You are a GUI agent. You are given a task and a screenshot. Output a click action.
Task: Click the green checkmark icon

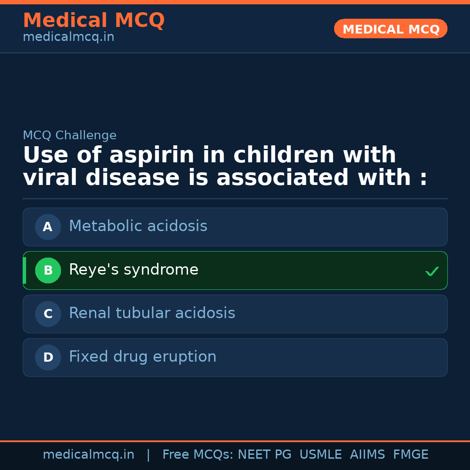pos(432,272)
